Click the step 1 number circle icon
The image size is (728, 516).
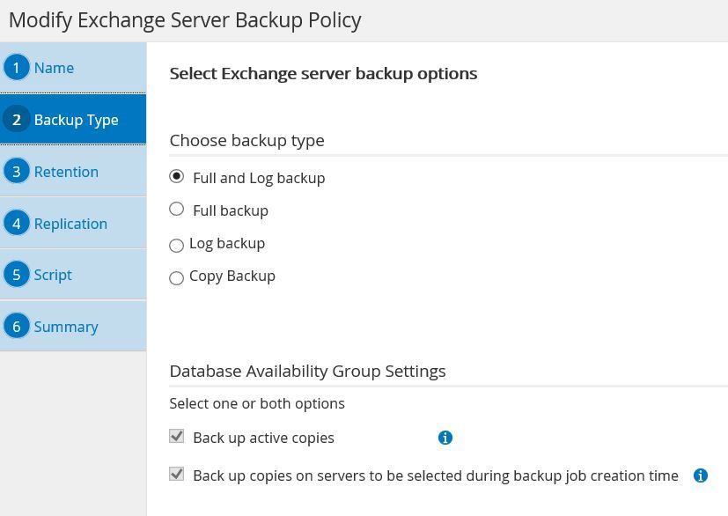16,68
